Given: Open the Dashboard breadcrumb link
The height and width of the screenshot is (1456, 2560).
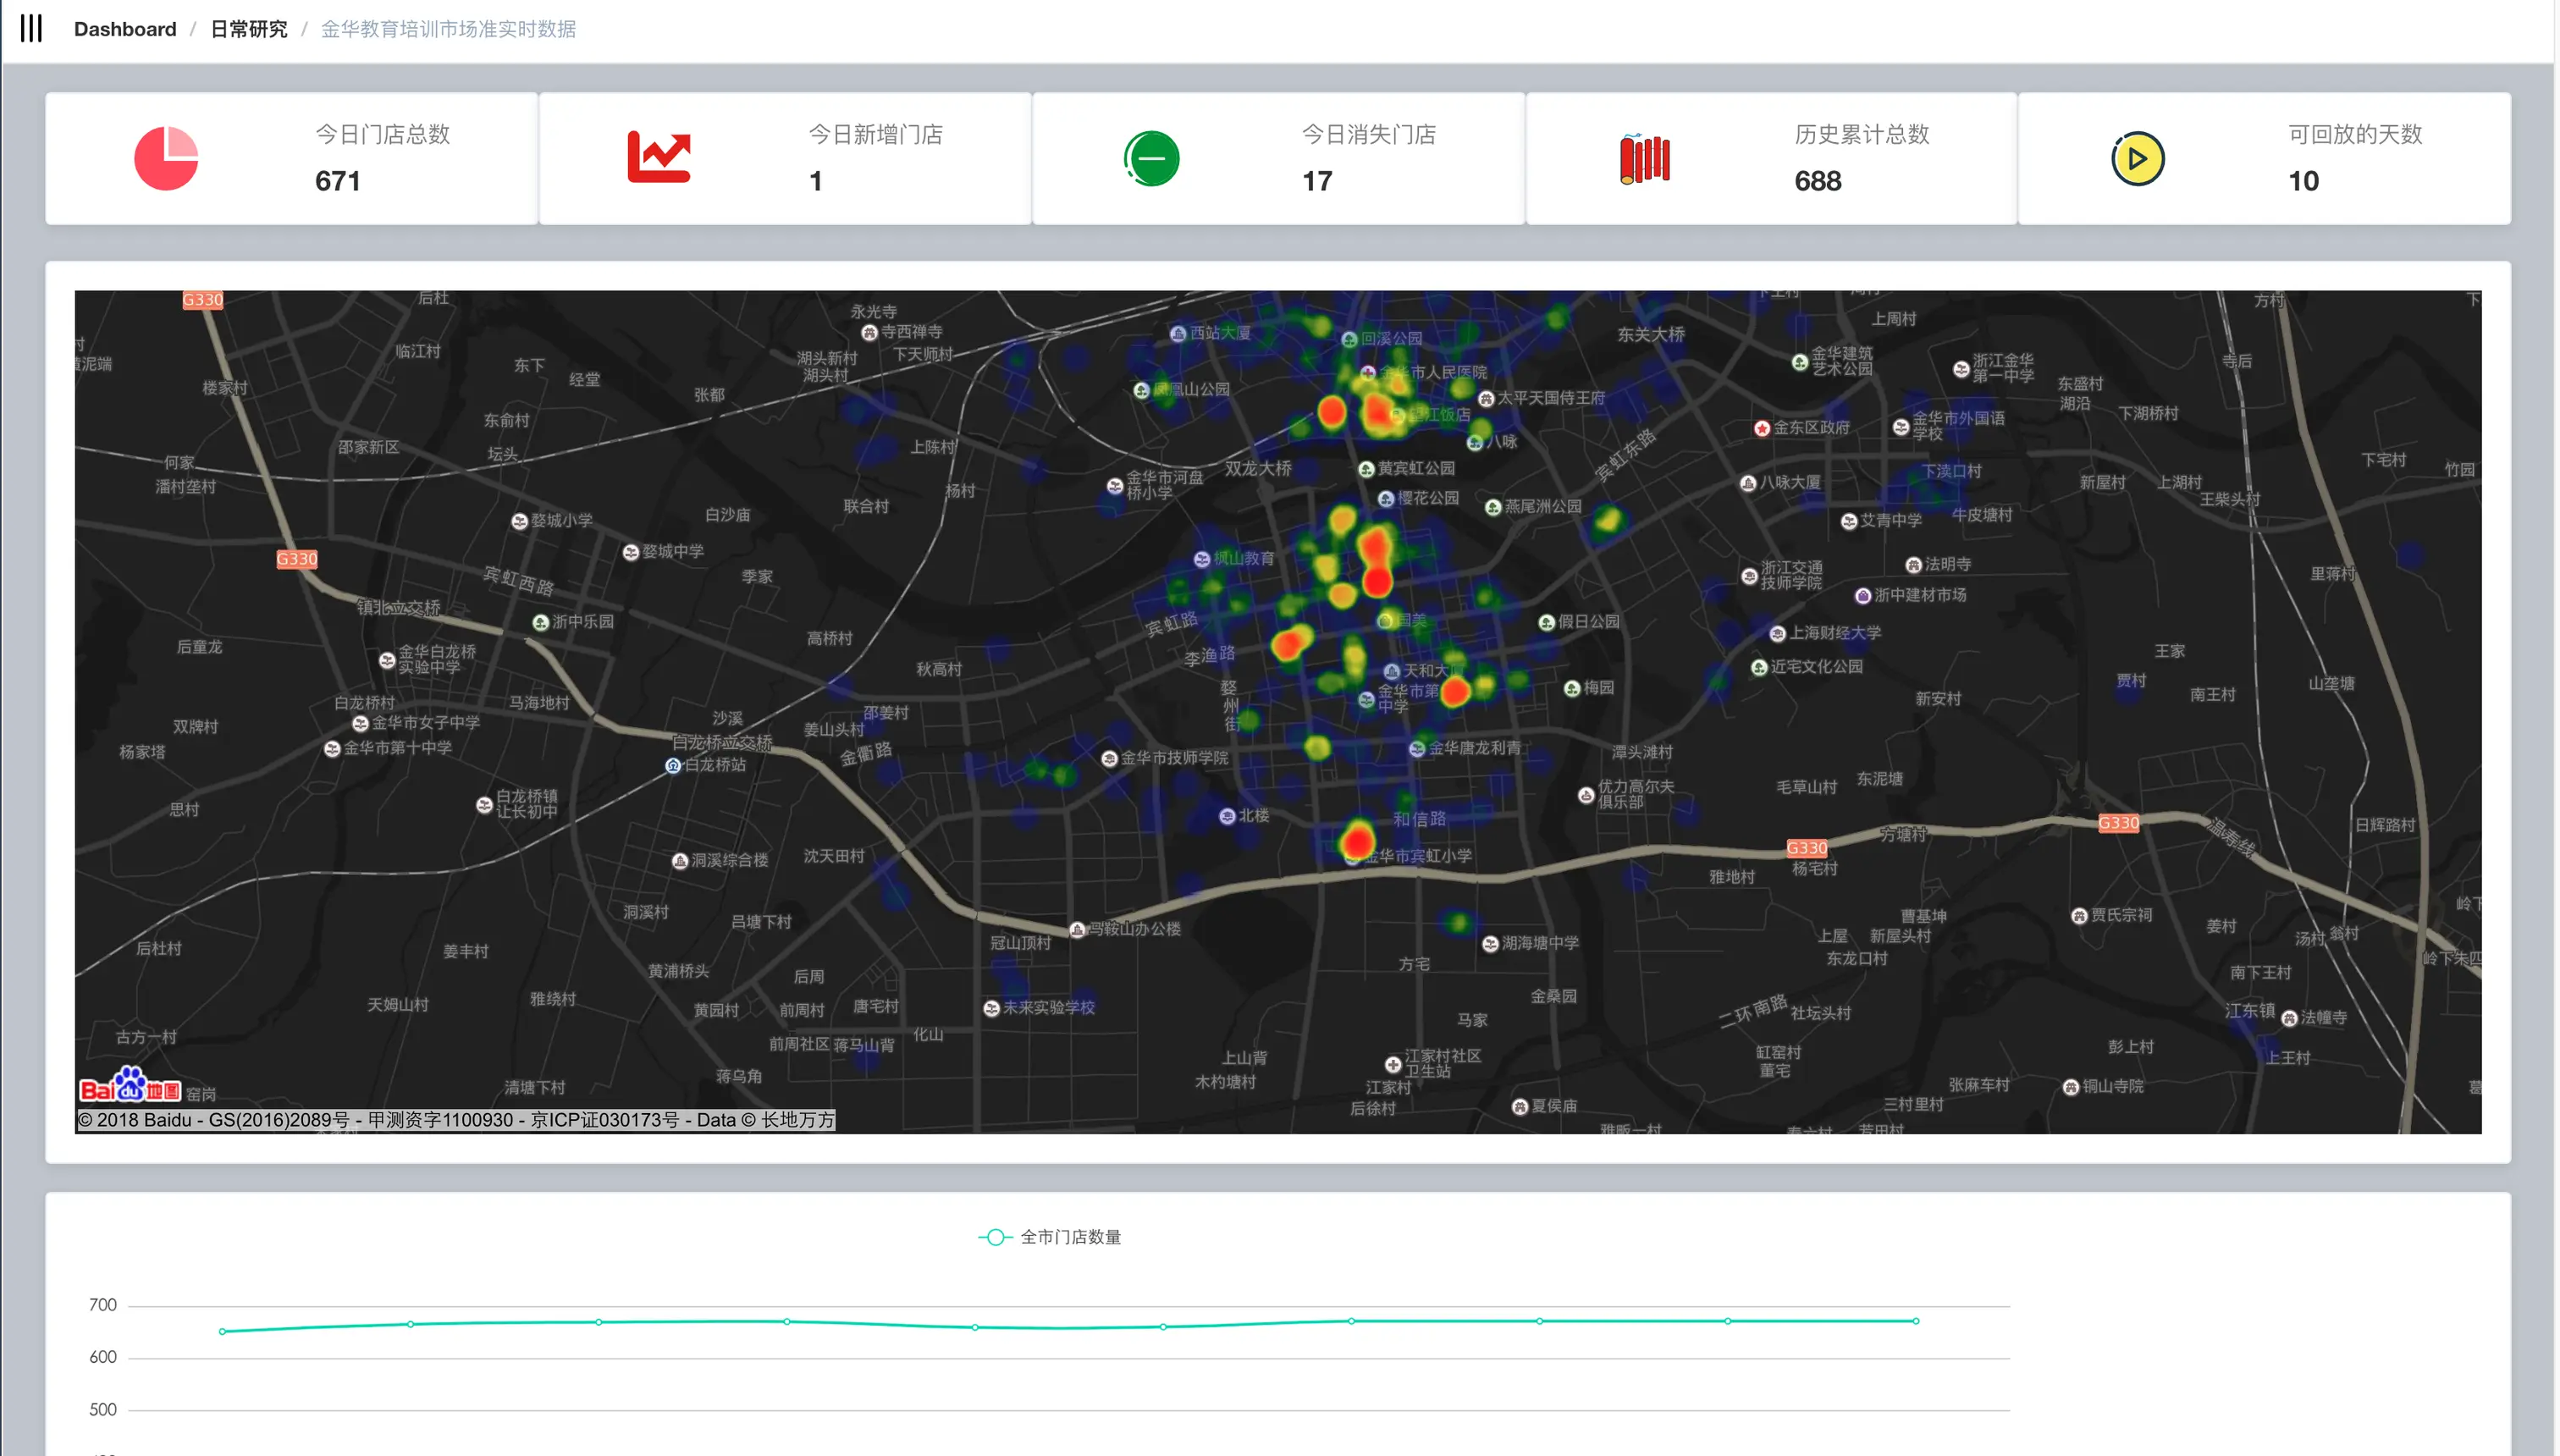Looking at the screenshot, I should pyautogui.click(x=125, y=29).
